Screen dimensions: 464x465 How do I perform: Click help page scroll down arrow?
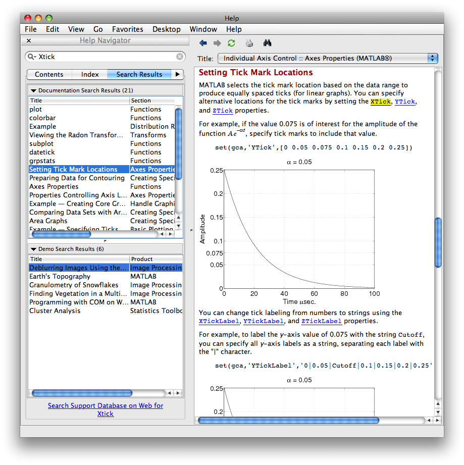point(438,412)
